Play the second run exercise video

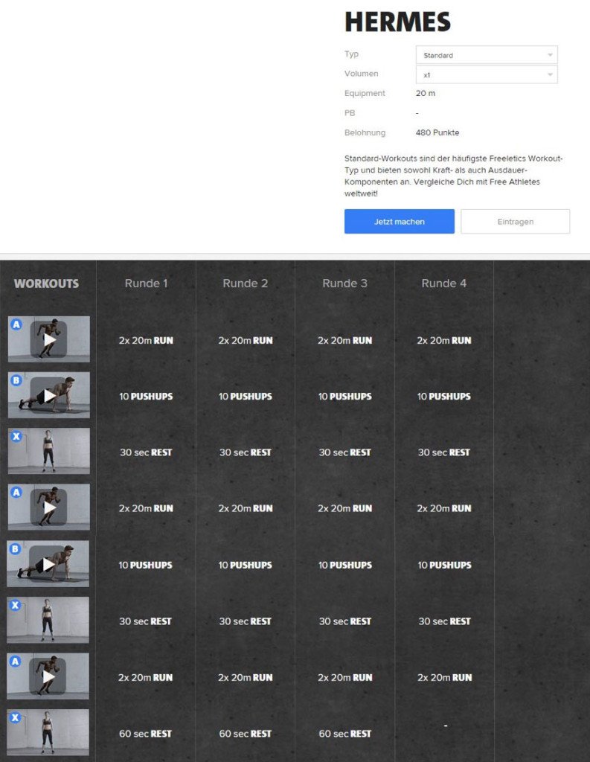48,507
